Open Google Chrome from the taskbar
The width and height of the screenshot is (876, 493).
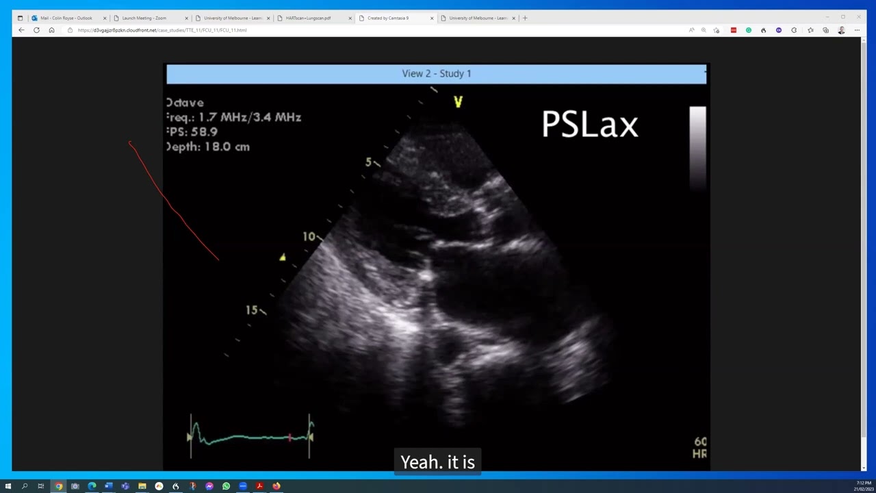coord(58,486)
